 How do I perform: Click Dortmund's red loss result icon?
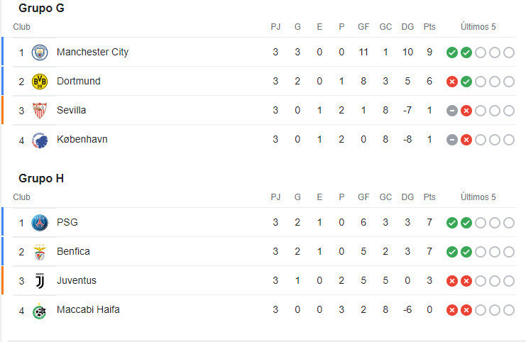click(451, 82)
